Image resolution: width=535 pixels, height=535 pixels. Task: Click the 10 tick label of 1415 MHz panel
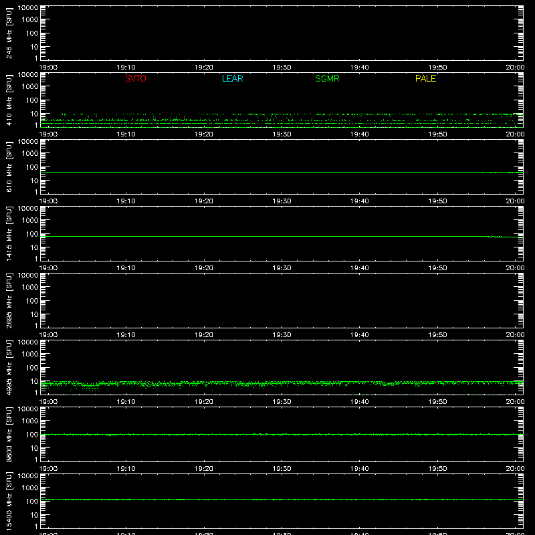pos(34,247)
